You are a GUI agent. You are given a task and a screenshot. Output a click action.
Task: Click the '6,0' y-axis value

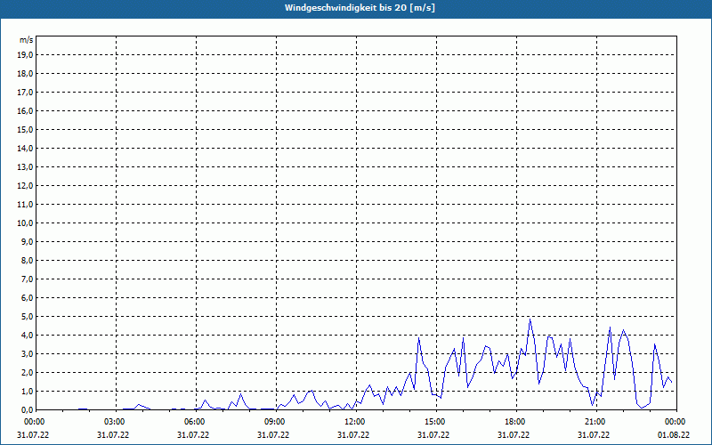(27, 297)
